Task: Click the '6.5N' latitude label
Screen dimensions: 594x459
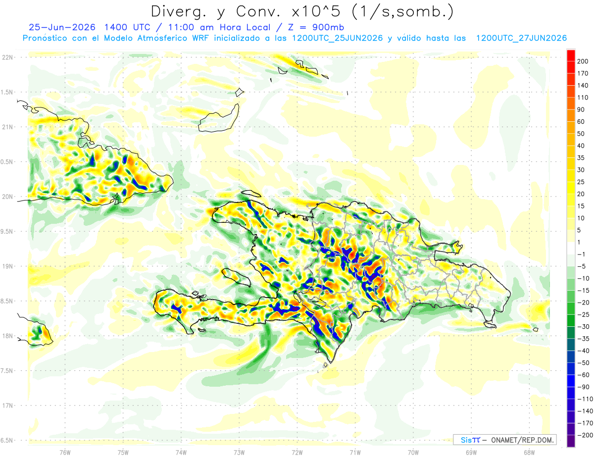Action: click(x=7, y=440)
